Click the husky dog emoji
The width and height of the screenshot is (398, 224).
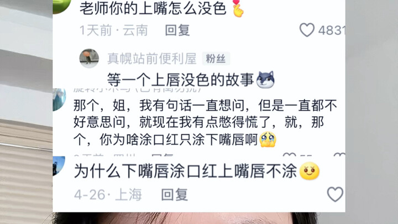(265, 80)
